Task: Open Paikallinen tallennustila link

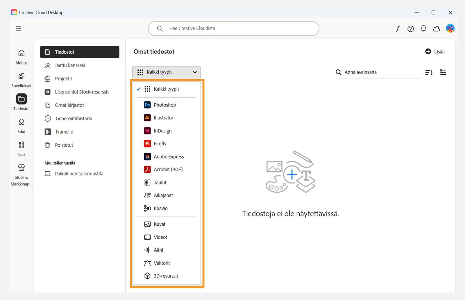Action: (x=79, y=174)
